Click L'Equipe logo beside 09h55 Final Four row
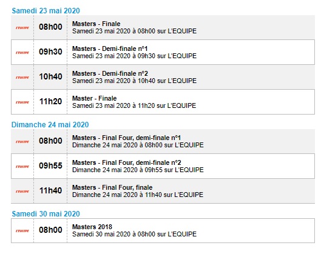Viewport: 321px width, 254px height. click(22, 167)
